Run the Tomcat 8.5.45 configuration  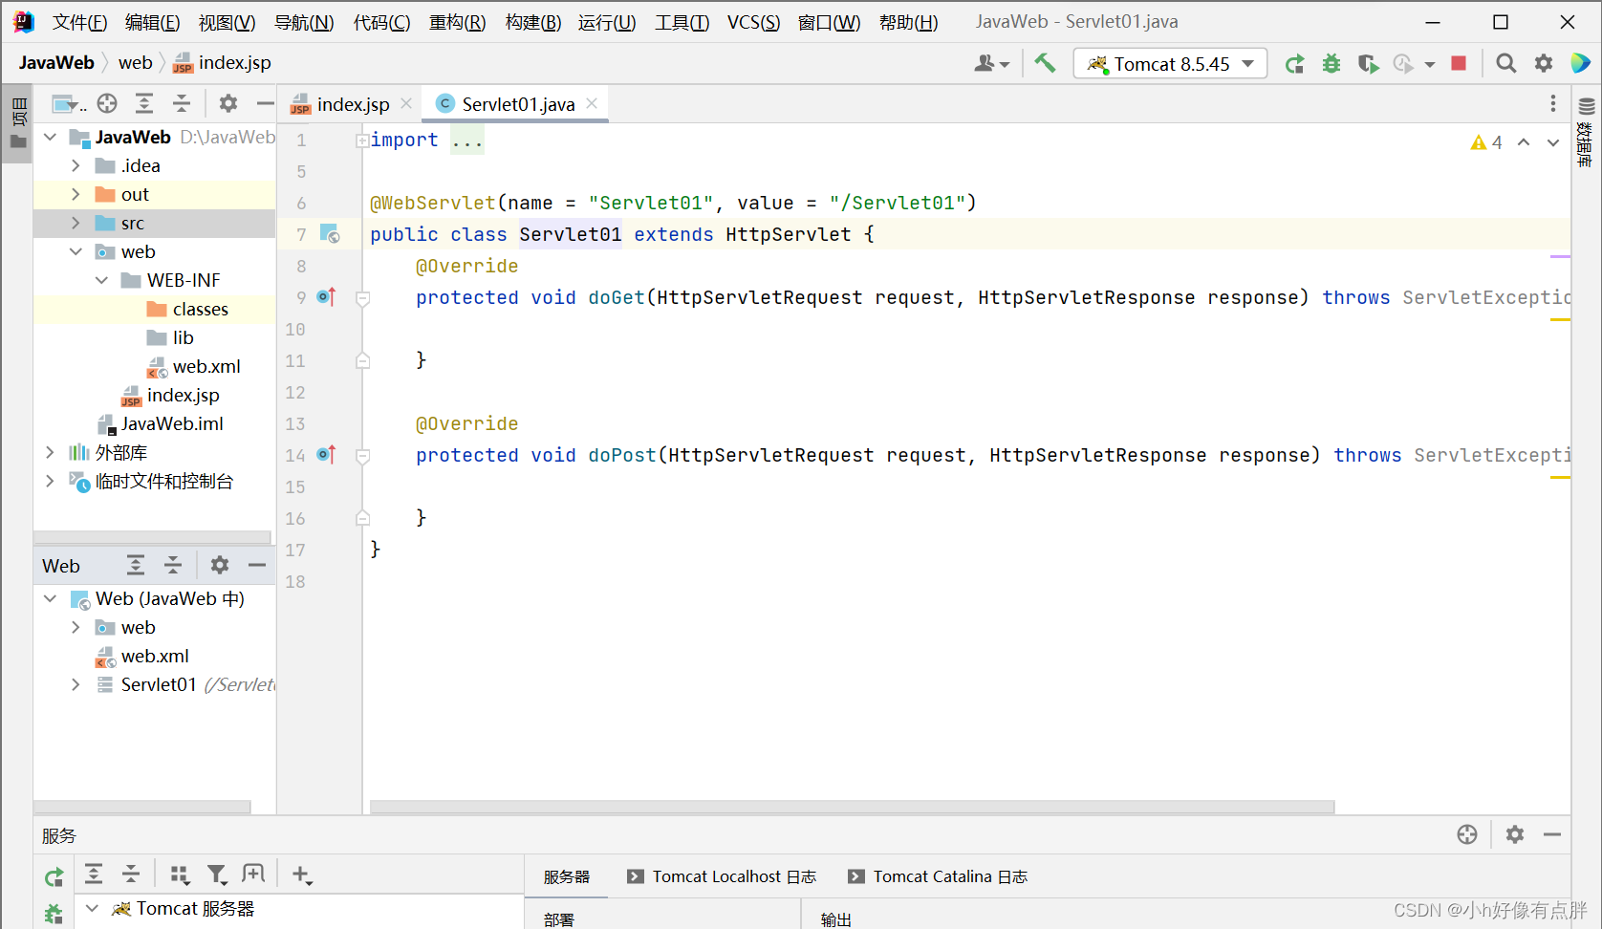pyautogui.click(x=1295, y=63)
